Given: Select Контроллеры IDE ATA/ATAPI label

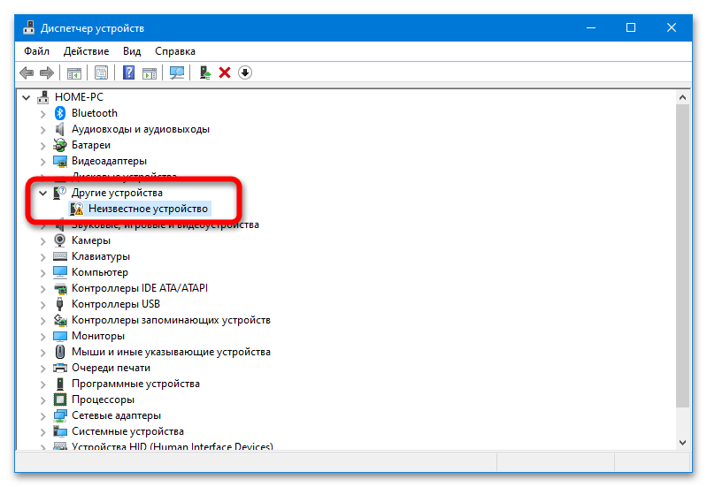Looking at the screenshot, I should [140, 288].
